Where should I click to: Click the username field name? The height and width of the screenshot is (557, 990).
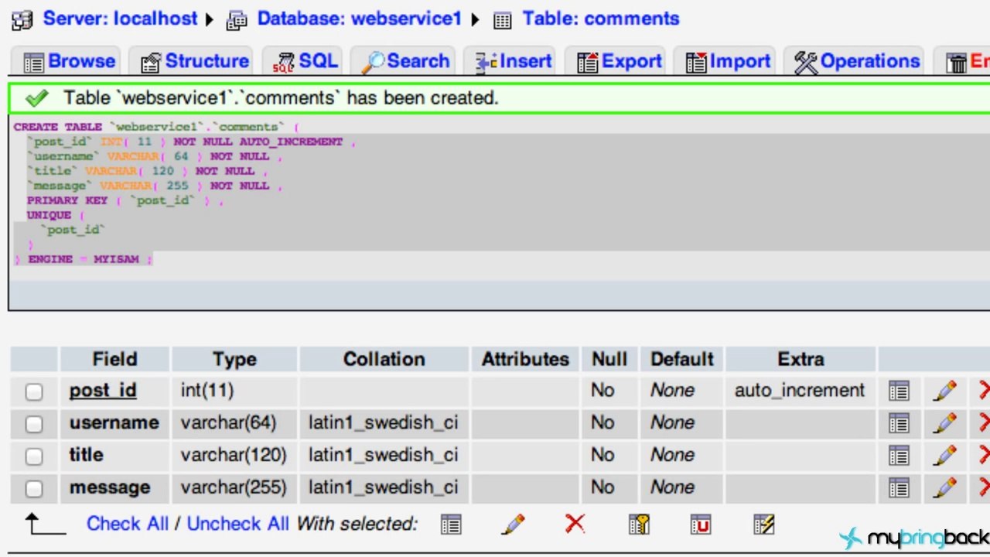(x=114, y=423)
